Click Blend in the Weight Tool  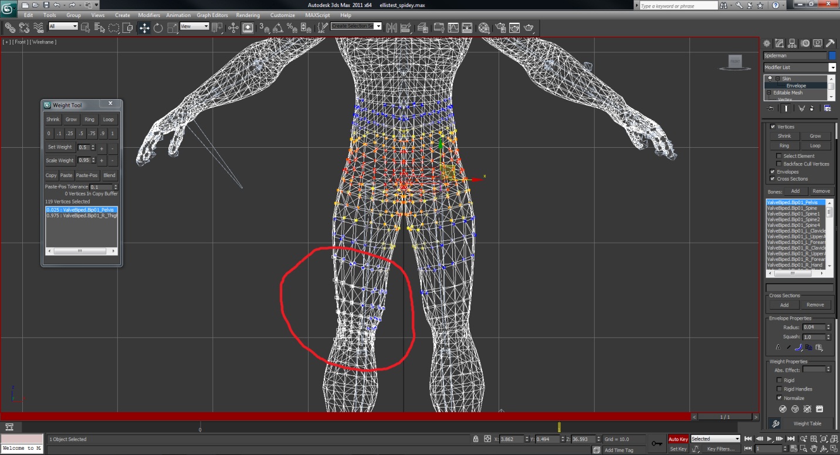click(110, 175)
